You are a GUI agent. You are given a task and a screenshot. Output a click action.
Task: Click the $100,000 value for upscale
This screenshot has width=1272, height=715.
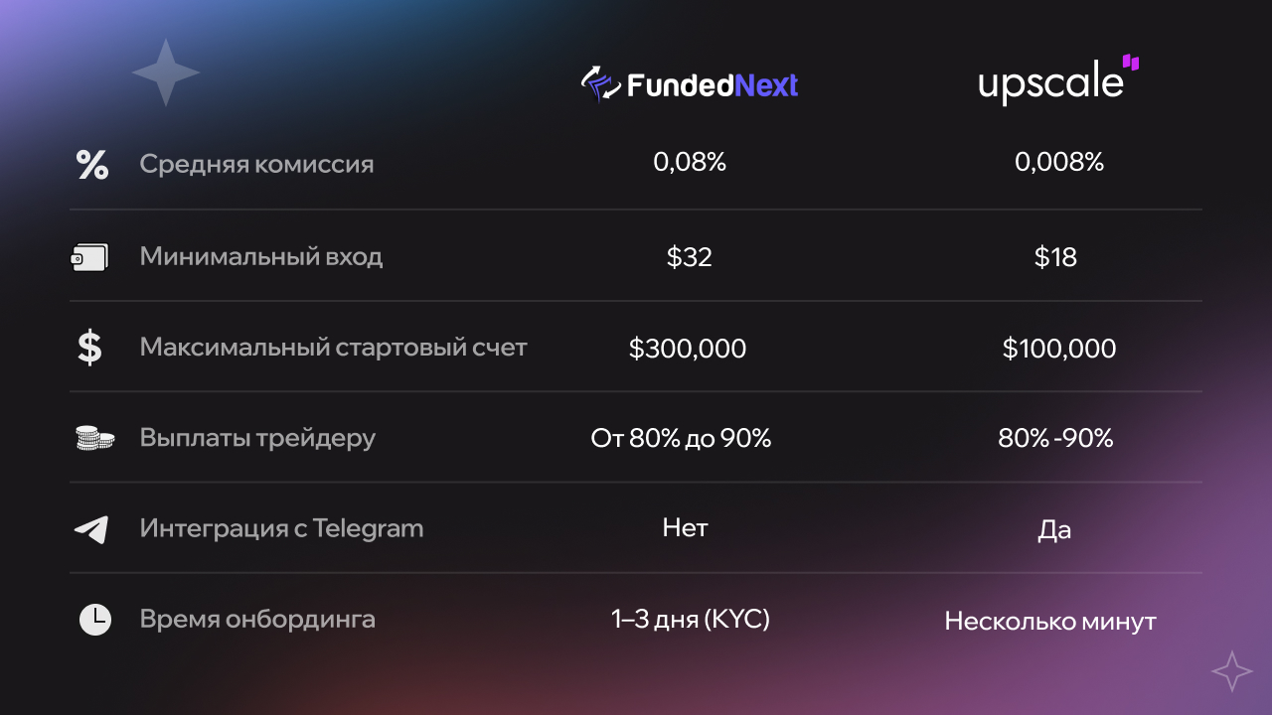pyautogui.click(x=1059, y=349)
